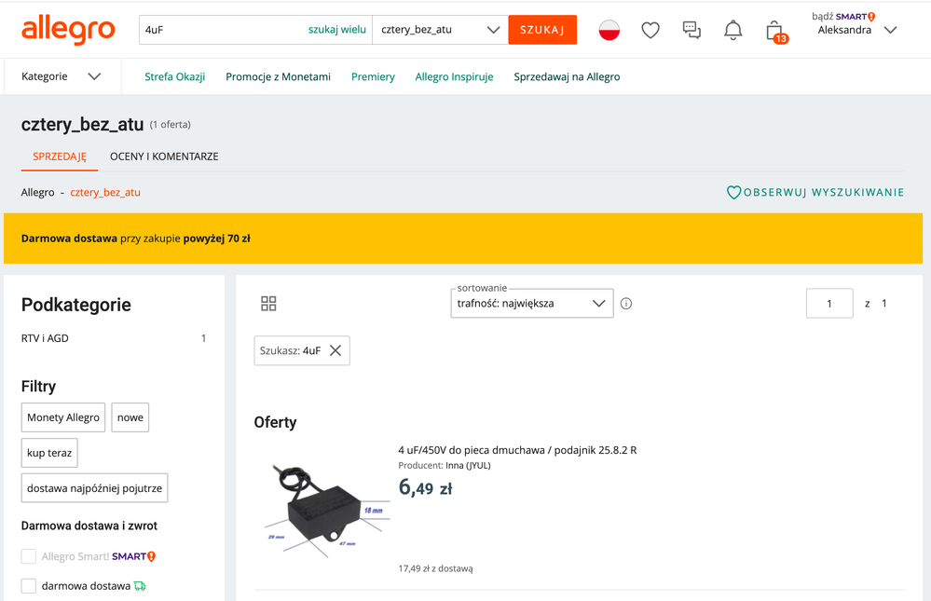Click the cztery_bez_atu breadcrumb link

point(105,193)
